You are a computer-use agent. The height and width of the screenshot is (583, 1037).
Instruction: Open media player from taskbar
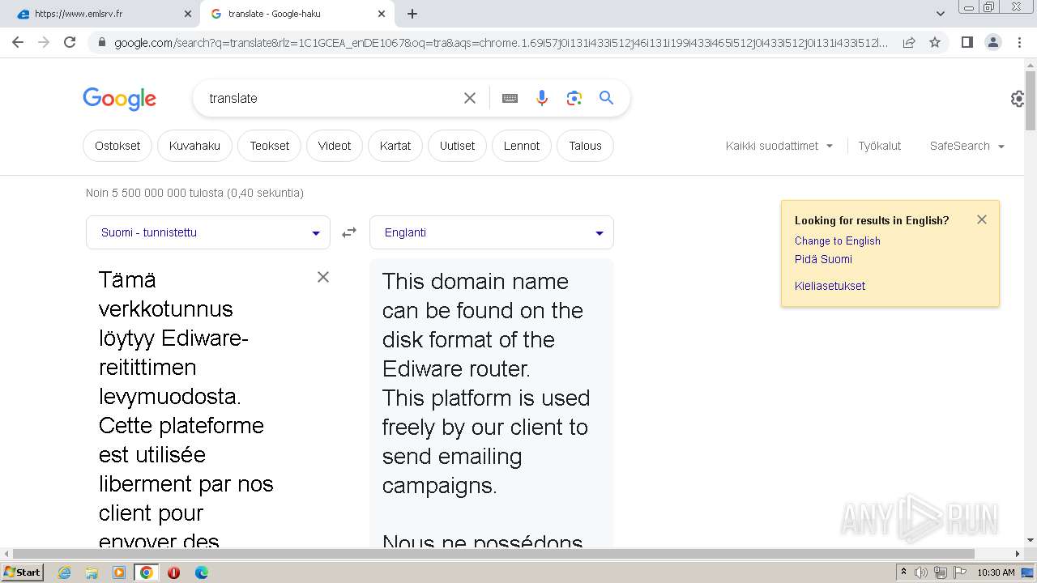pos(119,572)
